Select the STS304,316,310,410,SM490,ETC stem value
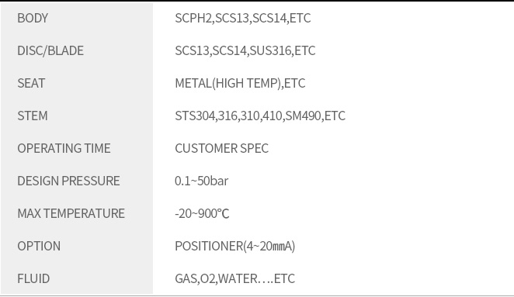The image size is (514, 297). point(260,116)
